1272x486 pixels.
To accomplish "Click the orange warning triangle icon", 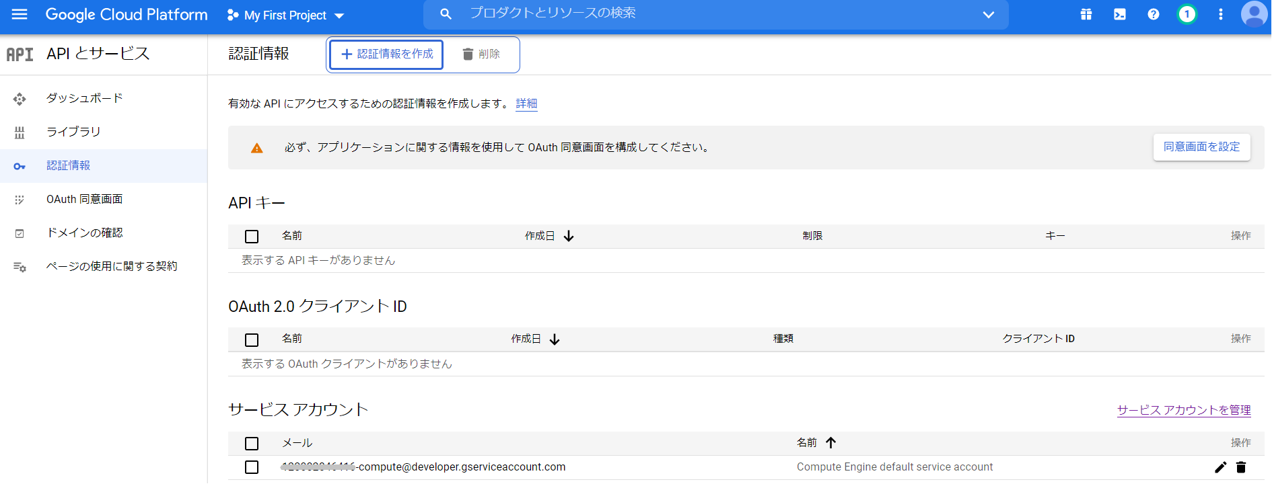I will [x=257, y=148].
